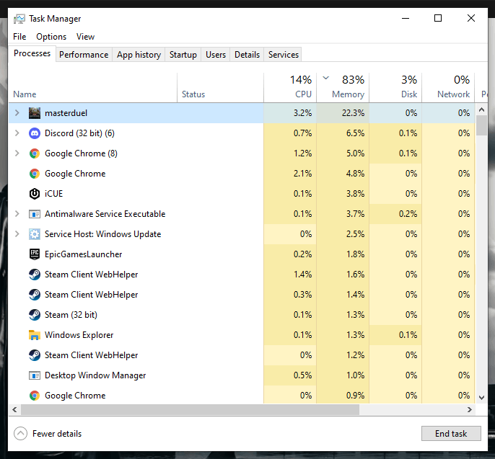Switch to the Startup tab
The image size is (495, 459).
[x=183, y=55]
